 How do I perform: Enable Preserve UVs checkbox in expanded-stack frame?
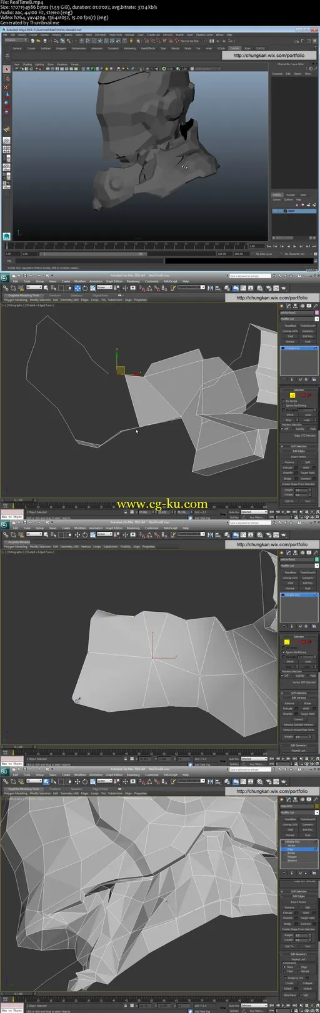point(286,978)
